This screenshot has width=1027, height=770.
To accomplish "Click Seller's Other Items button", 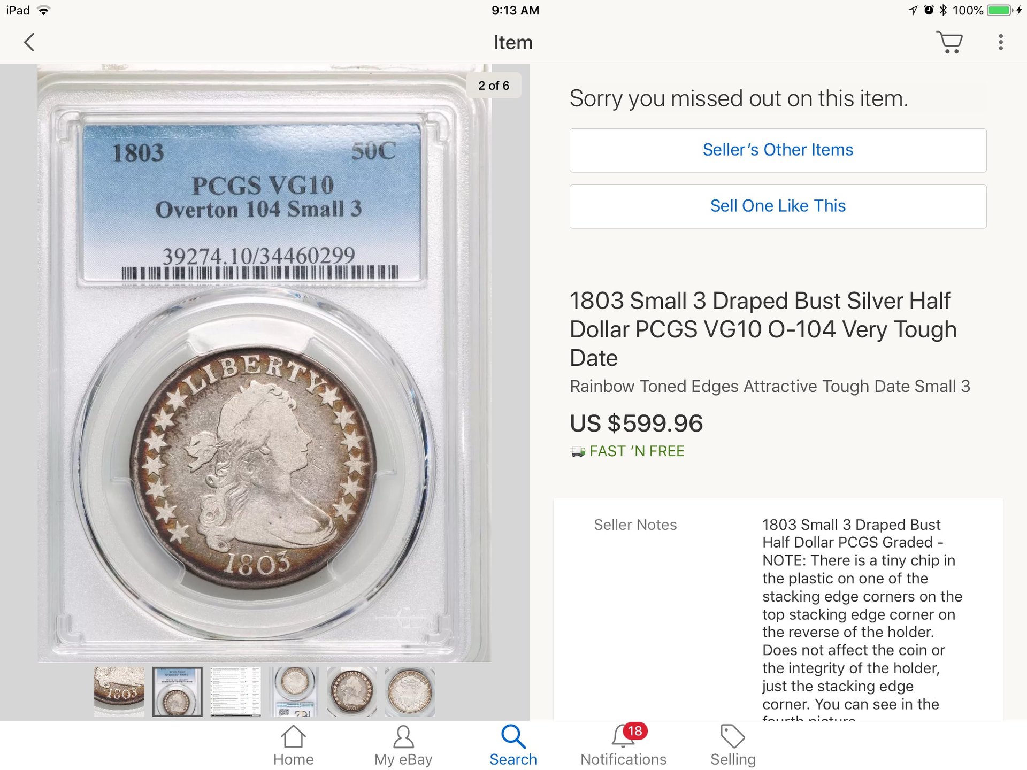I will 778,150.
